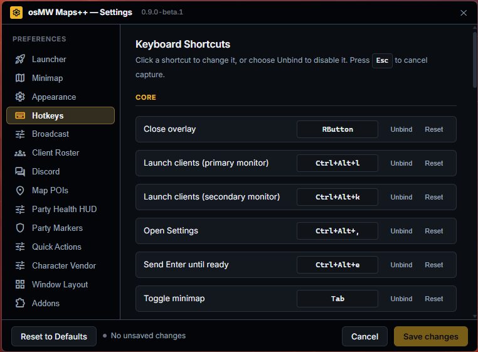Click the Broadcast sliders icon
The image size is (478, 352).
20,134
